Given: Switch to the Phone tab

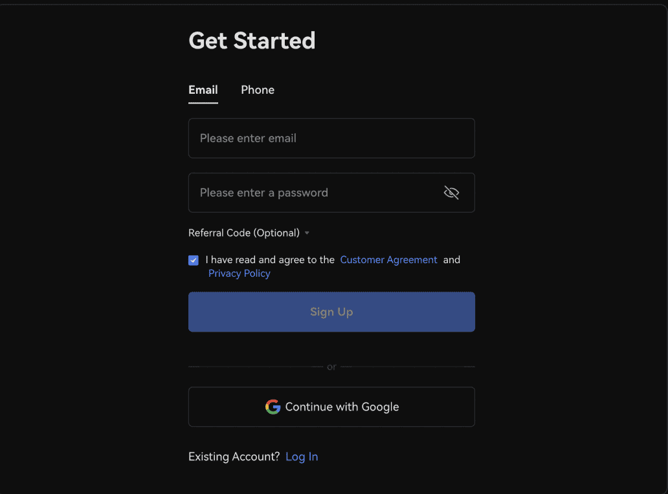Looking at the screenshot, I should click(258, 90).
